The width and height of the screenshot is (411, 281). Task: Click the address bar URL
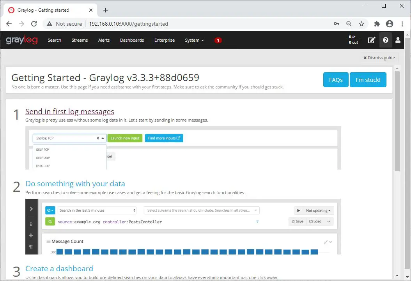pyautogui.click(x=128, y=24)
